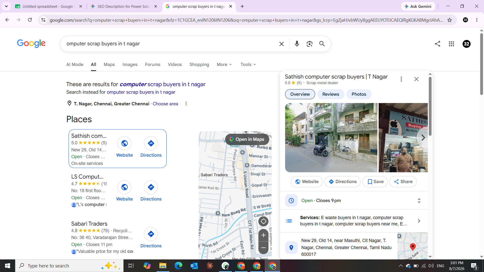This screenshot has height=272, width=484.
Task: Expand the Services list row
Action: tap(354, 221)
